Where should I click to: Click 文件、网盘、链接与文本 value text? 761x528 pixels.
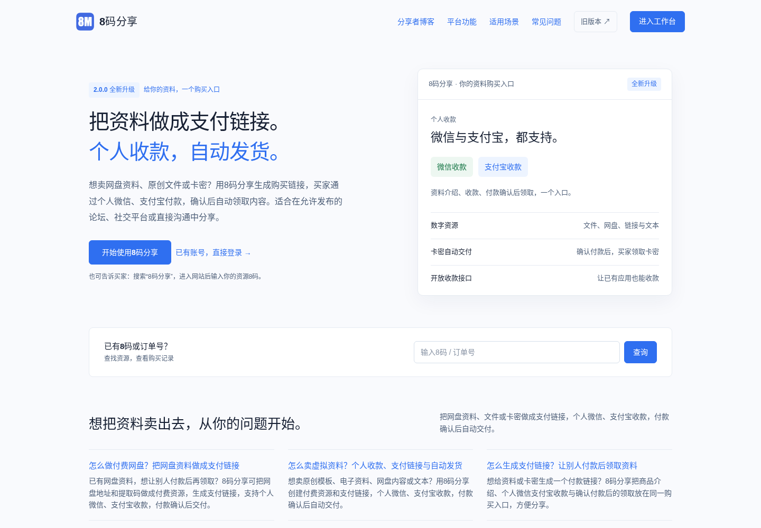click(621, 225)
